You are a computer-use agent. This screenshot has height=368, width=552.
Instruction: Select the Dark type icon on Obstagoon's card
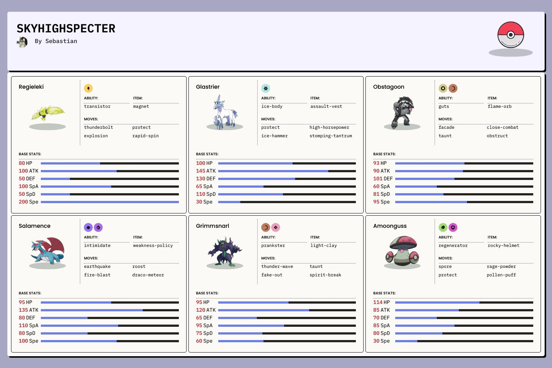click(453, 88)
